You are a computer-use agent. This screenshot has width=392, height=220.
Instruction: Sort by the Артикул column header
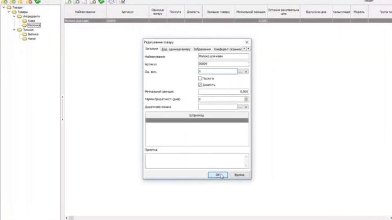[x=127, y=12]
